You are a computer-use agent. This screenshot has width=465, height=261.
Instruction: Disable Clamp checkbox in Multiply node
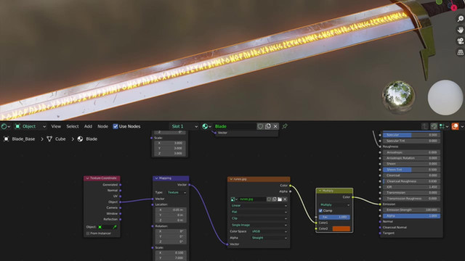pyautogui.click(x=320, y=211)
